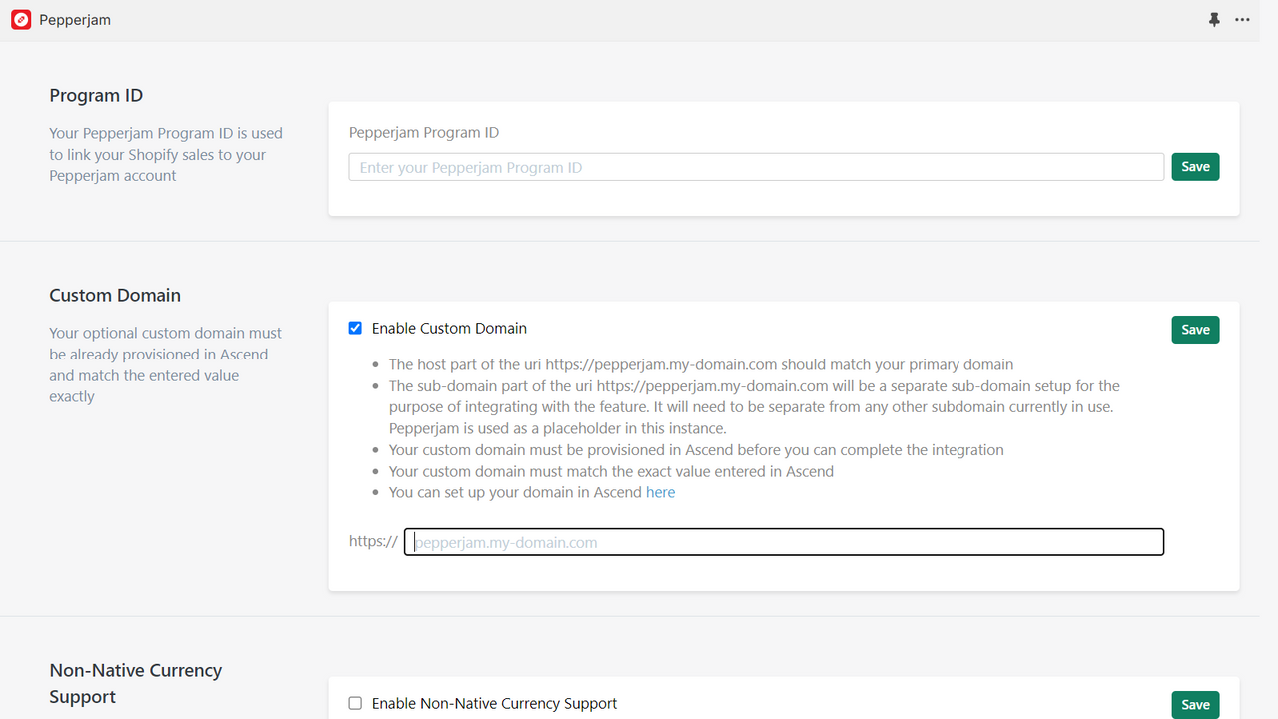Save the Pepperjam Program ID
1278x719 pixels.
coord(1195,167)
